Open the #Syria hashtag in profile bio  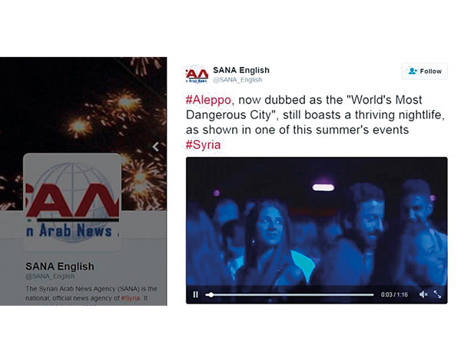click(131, 298)
